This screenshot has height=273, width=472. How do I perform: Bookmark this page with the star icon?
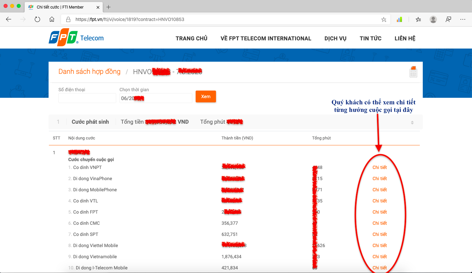pos(384,20)
